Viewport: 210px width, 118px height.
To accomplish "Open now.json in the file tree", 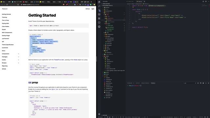I will 108,92.
